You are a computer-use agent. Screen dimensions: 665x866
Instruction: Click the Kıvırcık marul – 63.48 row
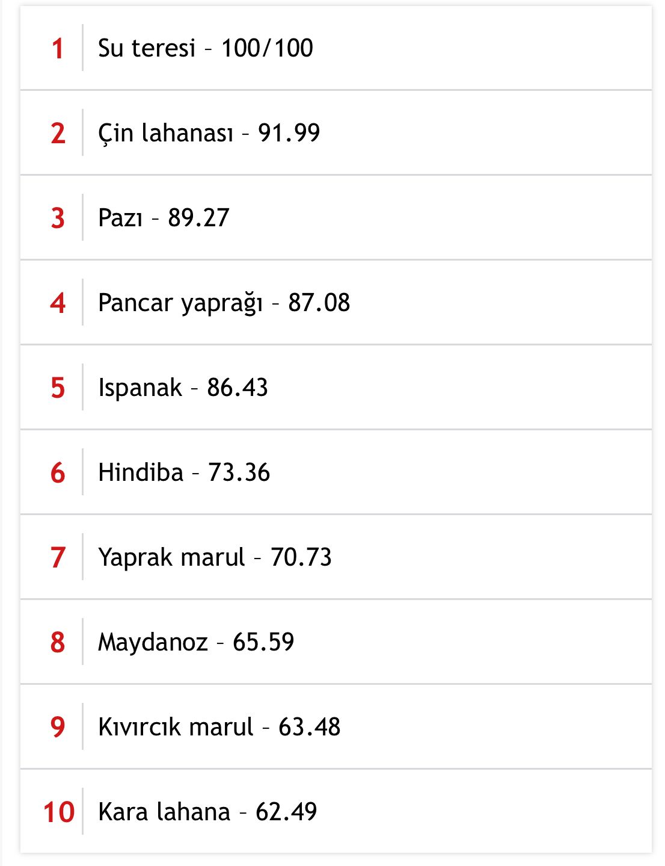[x=336, y=727]
